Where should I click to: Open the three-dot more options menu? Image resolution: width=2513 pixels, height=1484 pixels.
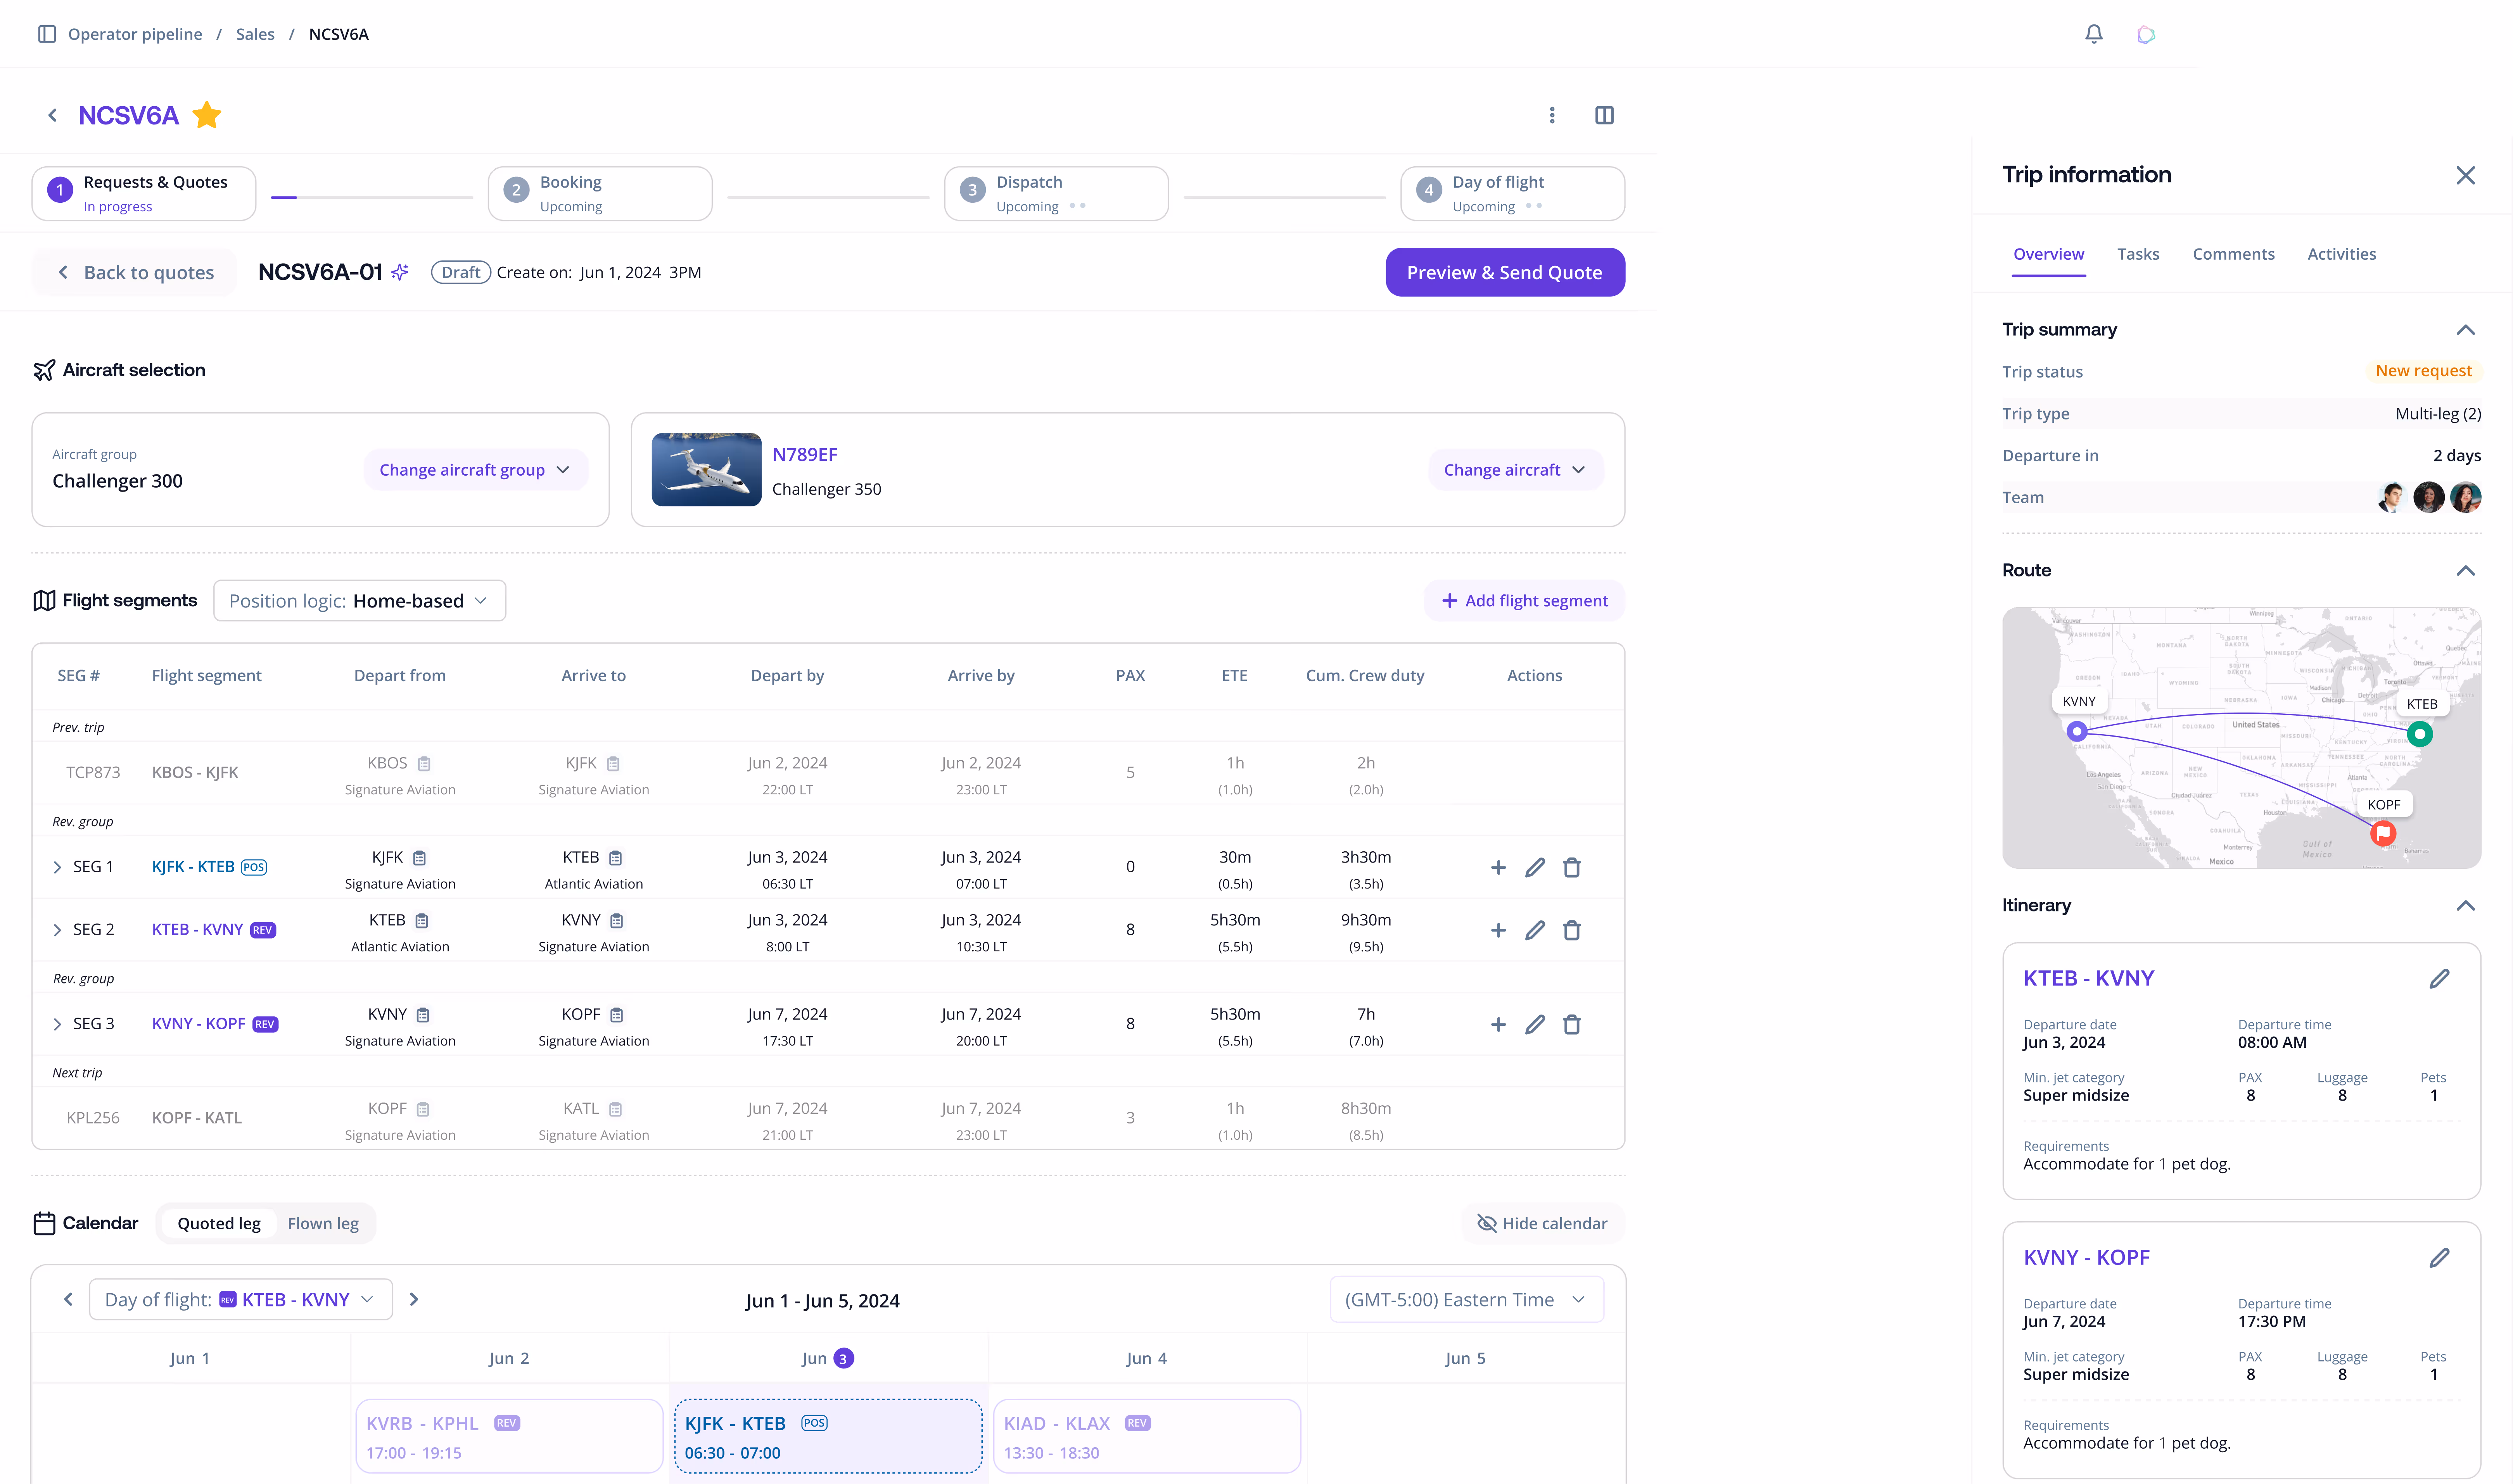click(1552, 115)
